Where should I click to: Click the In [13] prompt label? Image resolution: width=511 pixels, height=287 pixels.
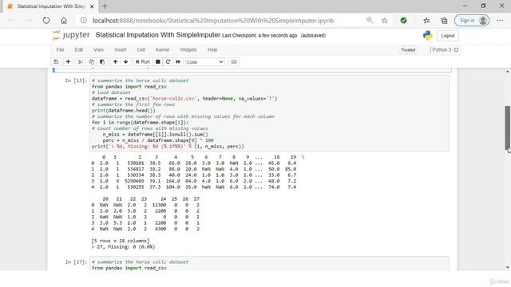76,81
